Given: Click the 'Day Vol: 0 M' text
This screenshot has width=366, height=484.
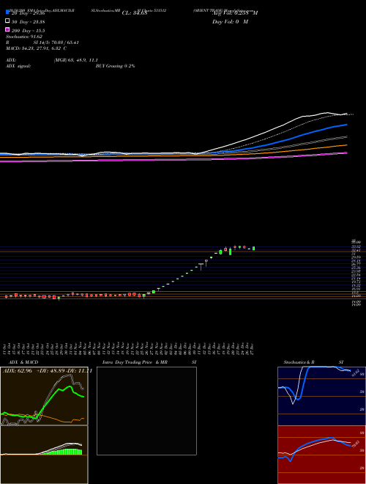Looking at the screenshot, I should pyautogui.click(x=230, y=22).
